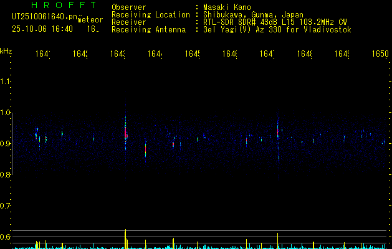This screenshot has height=249, width=392.
Task: Click the tallest yellow intensity bar at bottom
Action: (125, 238)
